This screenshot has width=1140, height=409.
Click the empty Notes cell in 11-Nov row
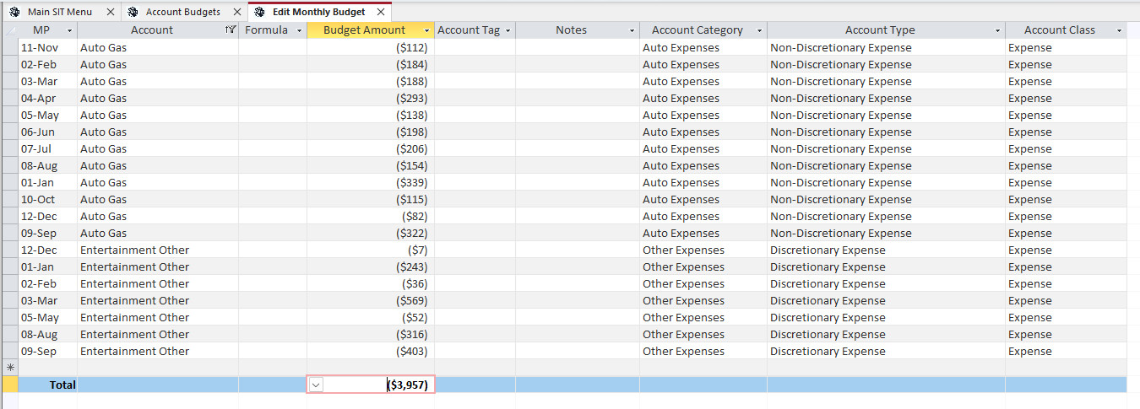[578, 47]
